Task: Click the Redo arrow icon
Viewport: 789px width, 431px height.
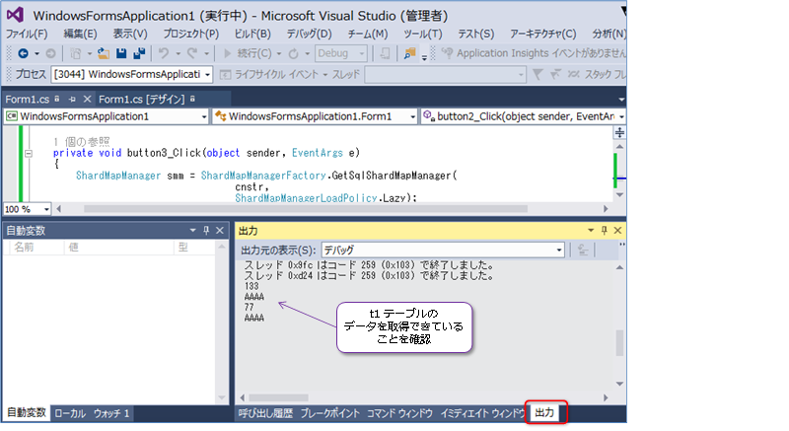Action: [191, 53]
